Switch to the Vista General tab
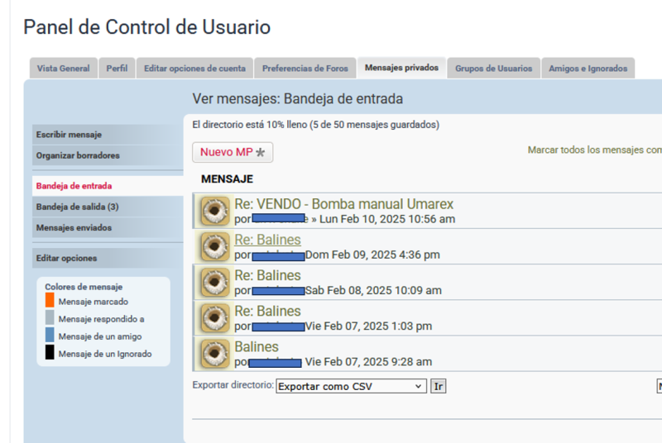 coord(63,69)
